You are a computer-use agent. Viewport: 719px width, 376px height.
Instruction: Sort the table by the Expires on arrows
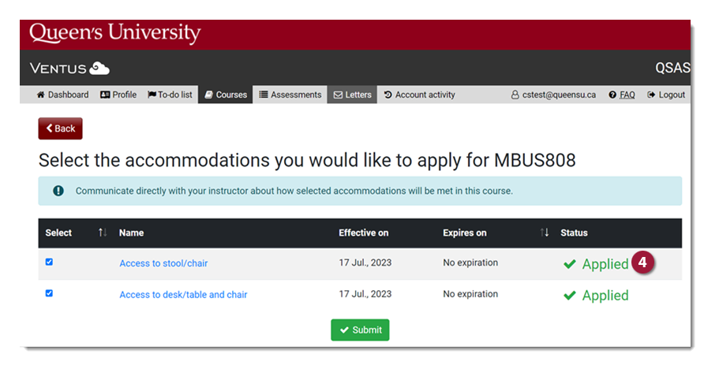pyautogui.click(x=545, y=233)
